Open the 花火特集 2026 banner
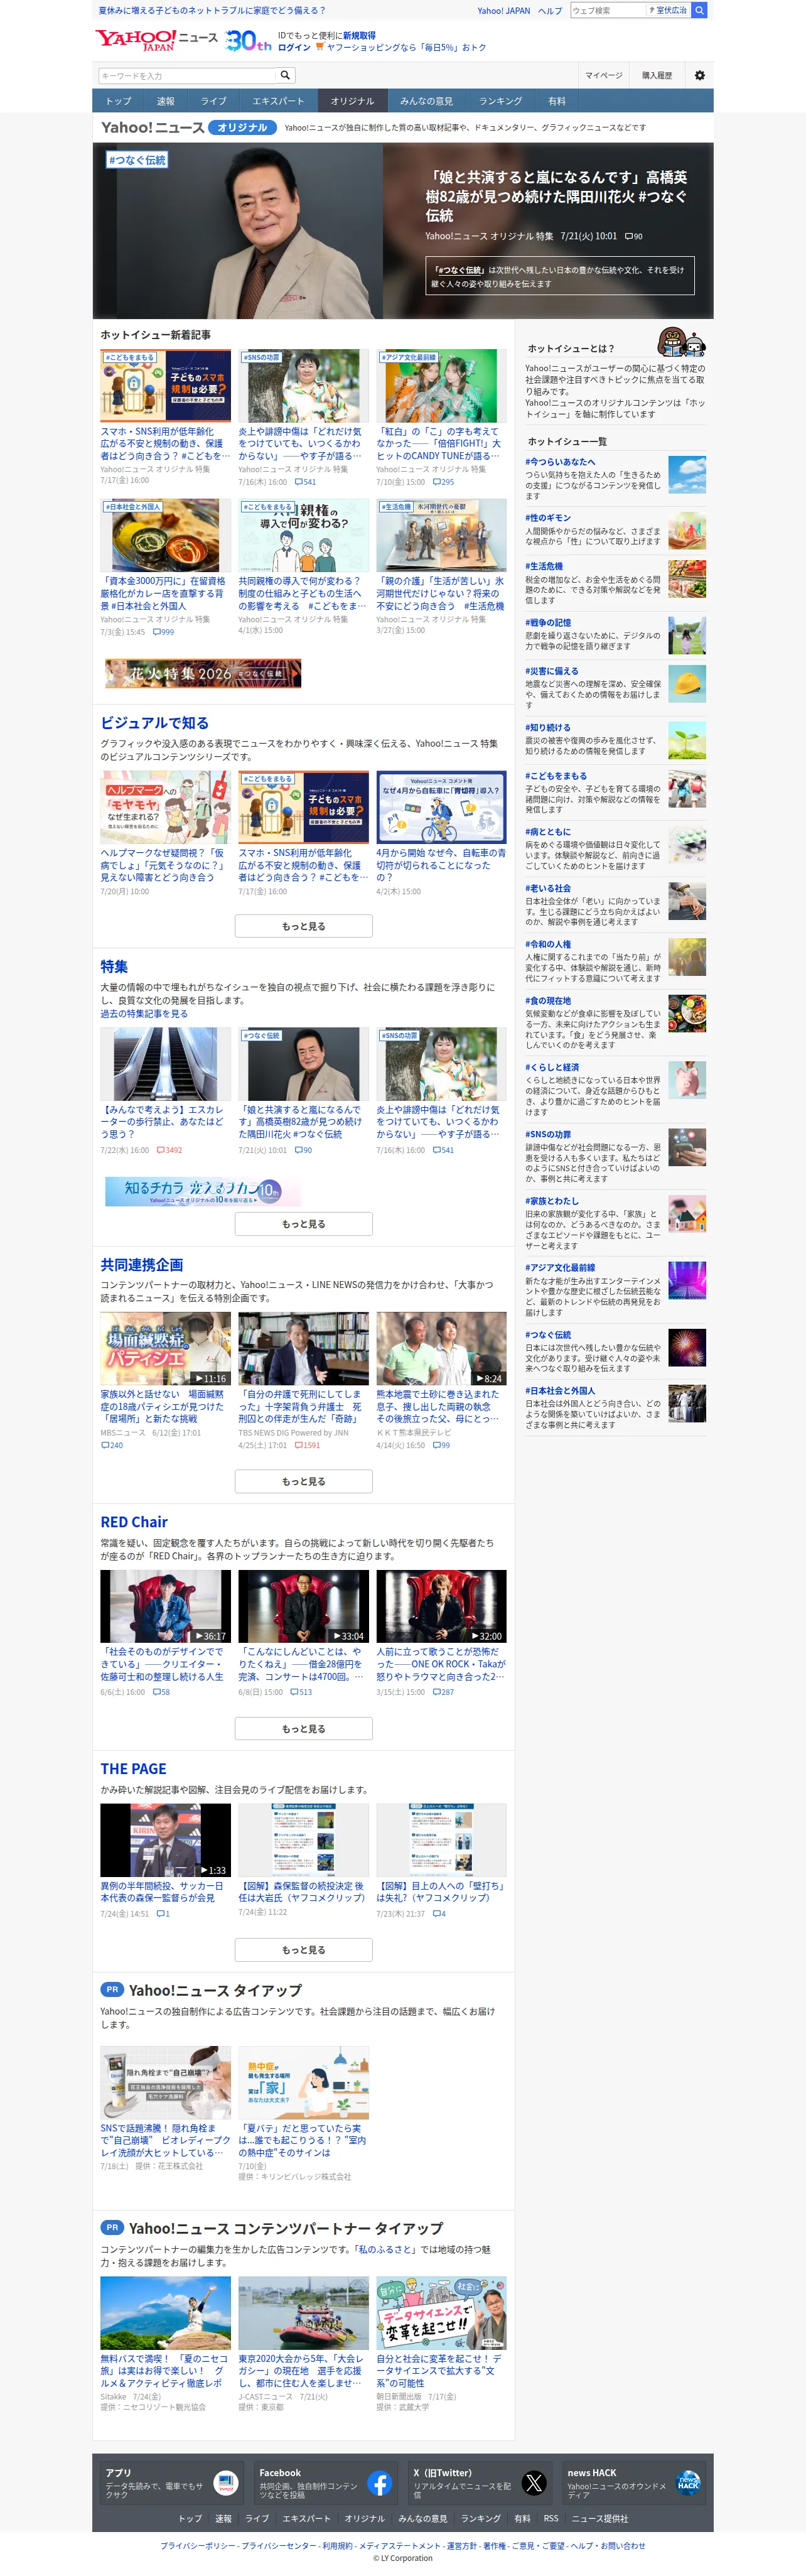Image resolution: width=806 pixels, height=2576 pixels. pyautogui.click(x=203, y=673)
